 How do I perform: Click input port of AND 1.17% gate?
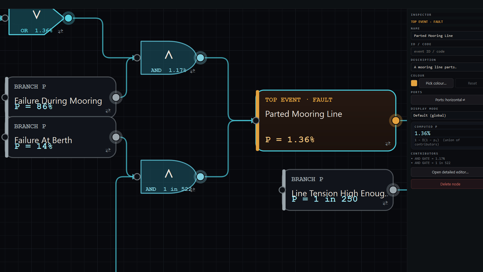(x=137, y=58)
